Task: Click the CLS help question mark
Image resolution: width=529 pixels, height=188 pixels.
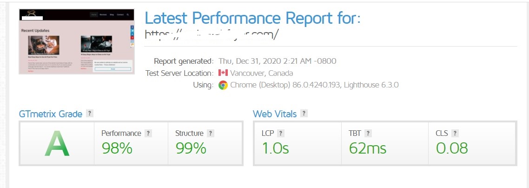Action: 455,133
